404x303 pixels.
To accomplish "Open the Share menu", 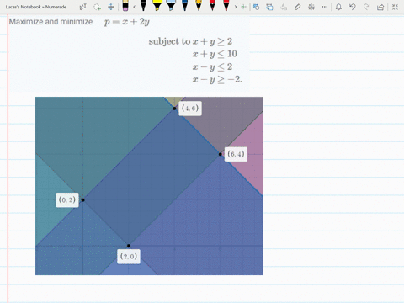I will 380,7.
